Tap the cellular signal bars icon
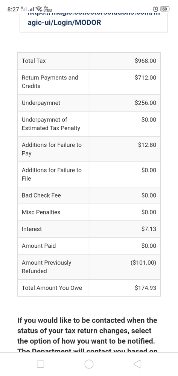Viewport: 178px width, 376px height. point(31,9)
